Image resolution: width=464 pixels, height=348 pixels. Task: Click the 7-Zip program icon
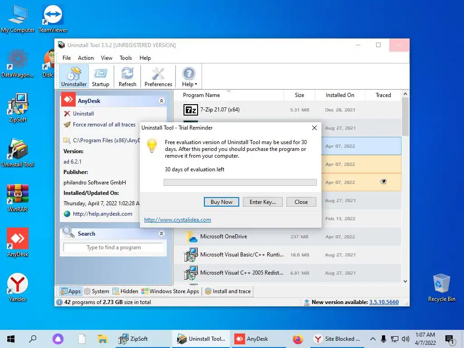191,110
